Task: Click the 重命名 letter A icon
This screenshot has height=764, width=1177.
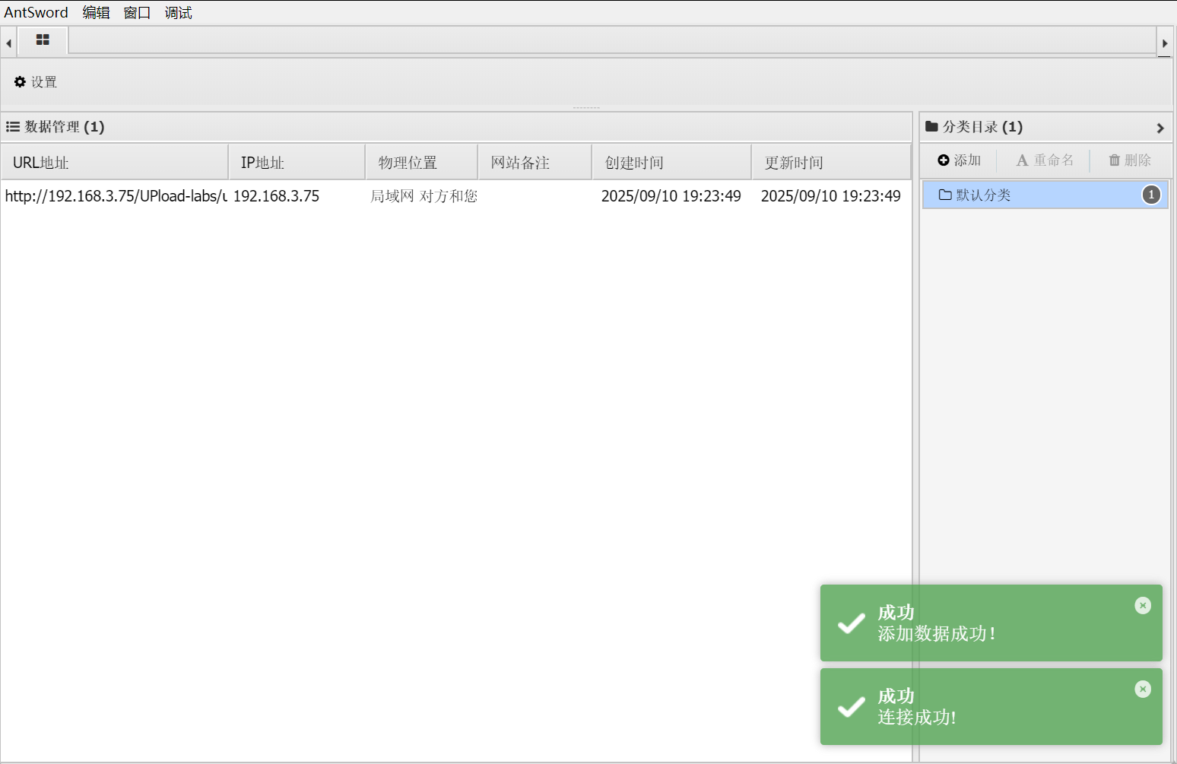Action: 1022,160
